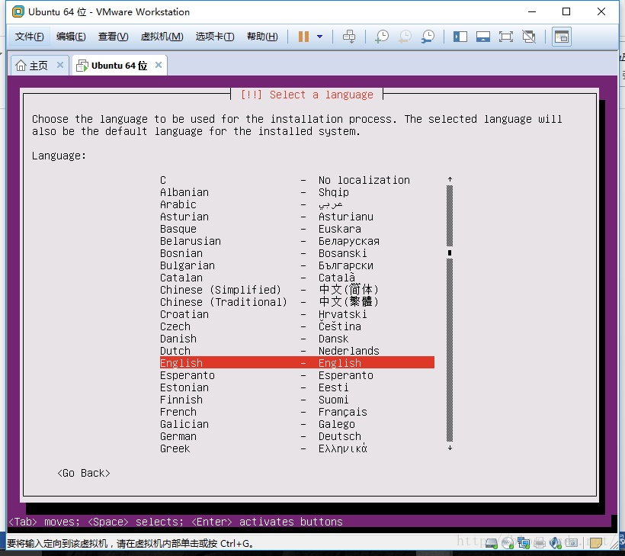Select the Albanian language row
Screen dimensions: 625x556
click(297, 192)
